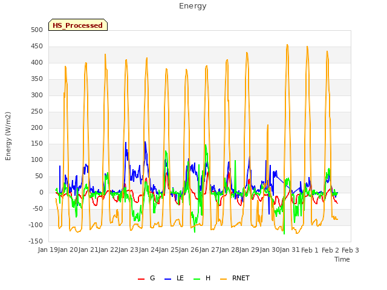Click the 200 y-axis tick label

tap(37, 127)
